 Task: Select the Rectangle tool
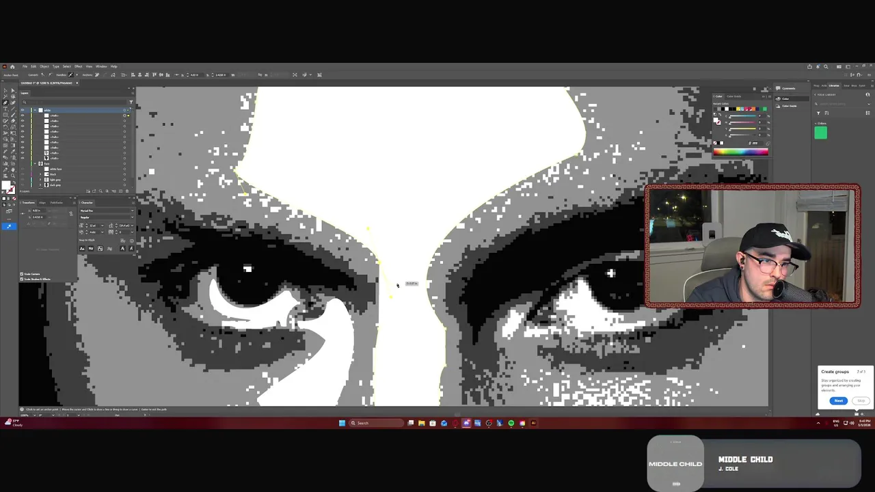(5, 115)
